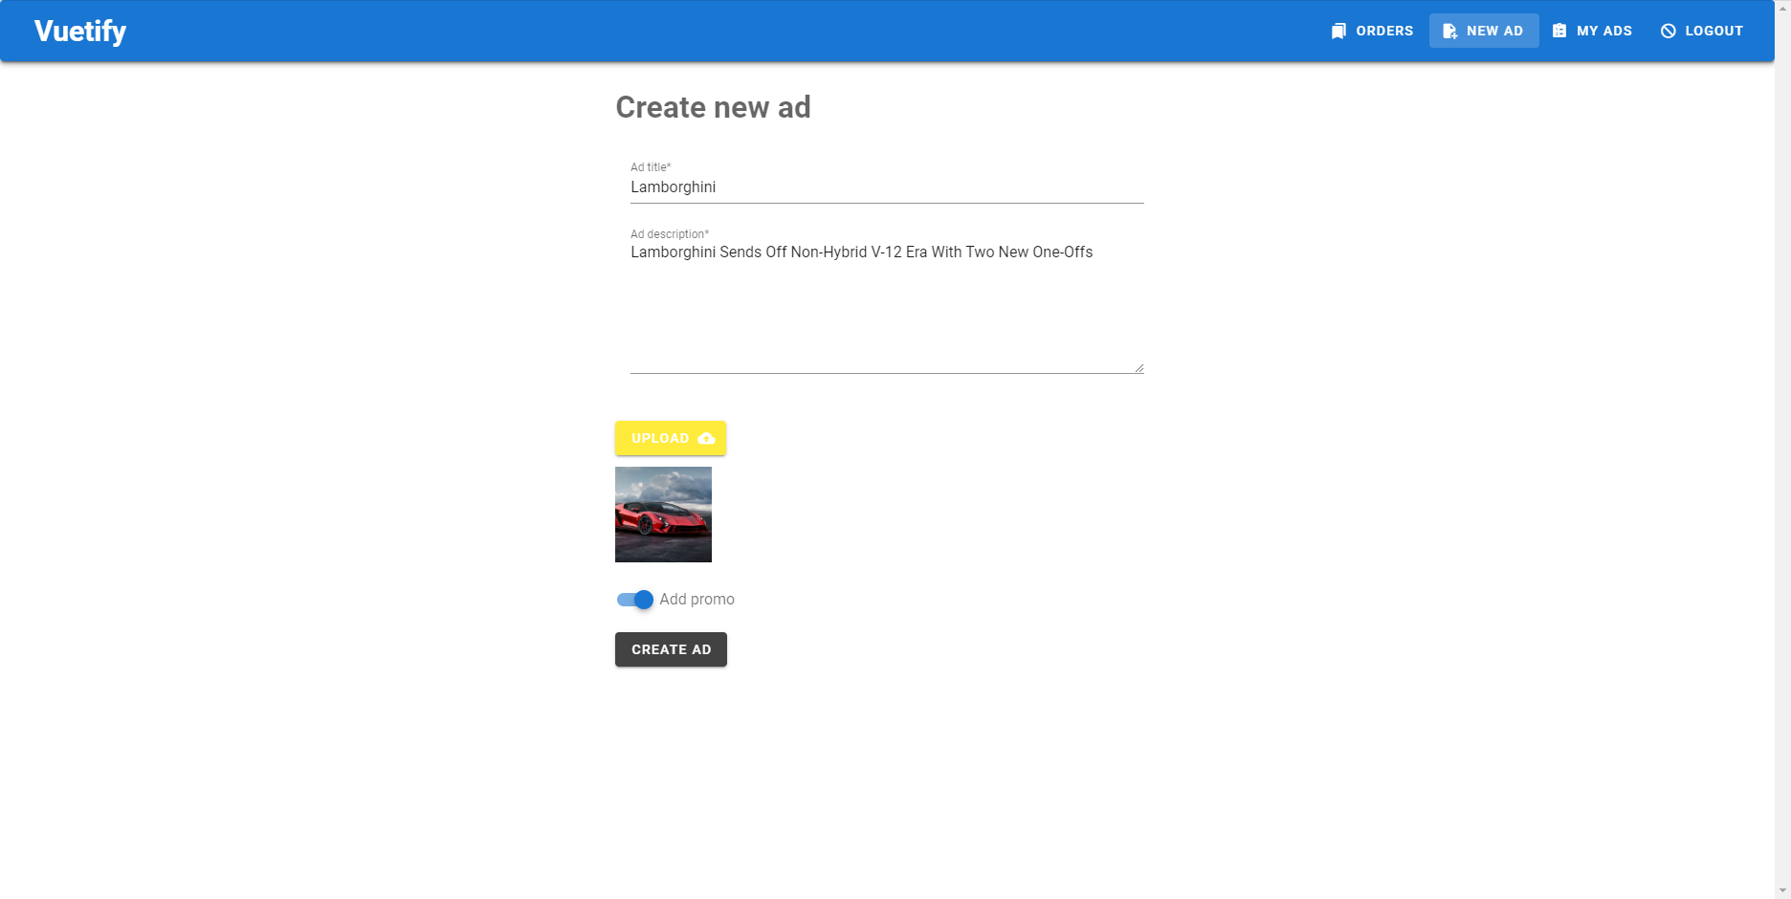Submit with the CREATE AD button

[x=671, y=649]
